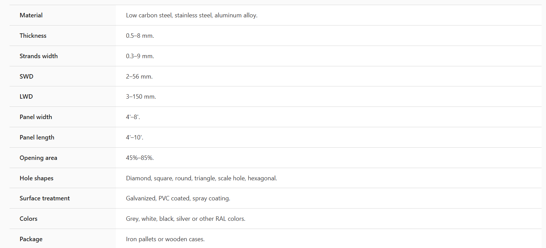Image resolution: width=546 pixels, height=248 pixels.
Task: Click the 2–56 mm SWD value
Action: click(139, 77)
